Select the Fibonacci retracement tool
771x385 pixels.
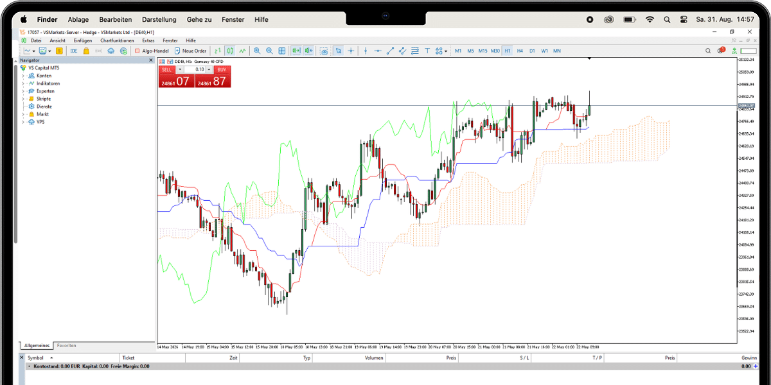415,51
